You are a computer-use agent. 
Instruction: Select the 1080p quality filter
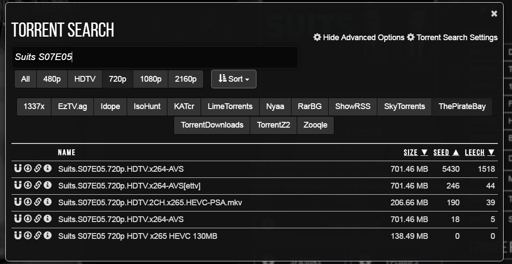151,79
